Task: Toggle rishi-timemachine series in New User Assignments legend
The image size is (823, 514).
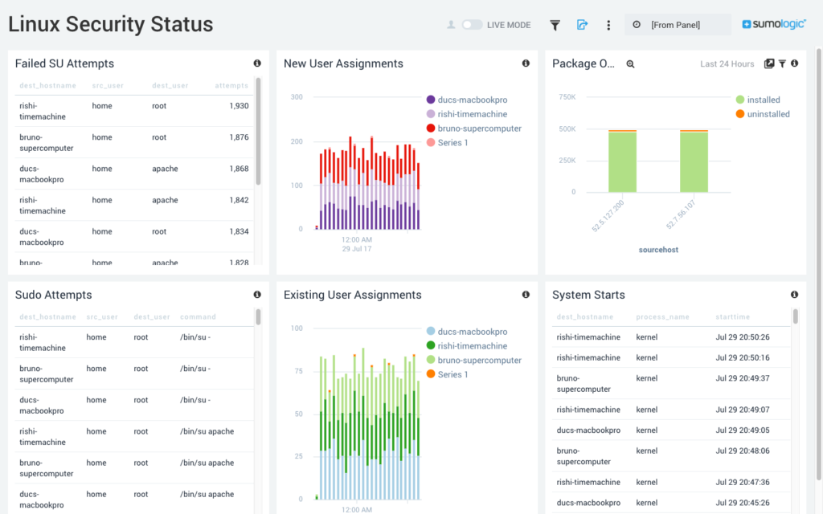Action: pos(467,114)
